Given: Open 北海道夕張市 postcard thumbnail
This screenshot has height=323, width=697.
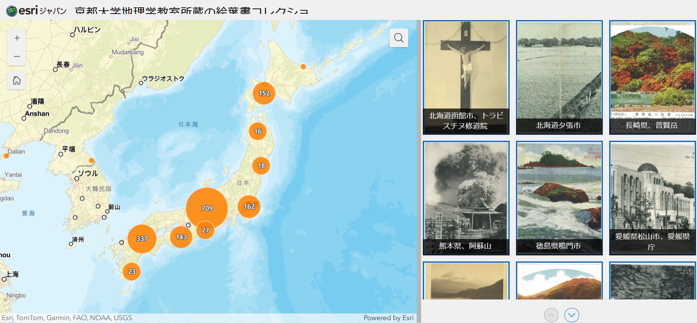Looking at the screenshot, I should [x=559, y=77].
